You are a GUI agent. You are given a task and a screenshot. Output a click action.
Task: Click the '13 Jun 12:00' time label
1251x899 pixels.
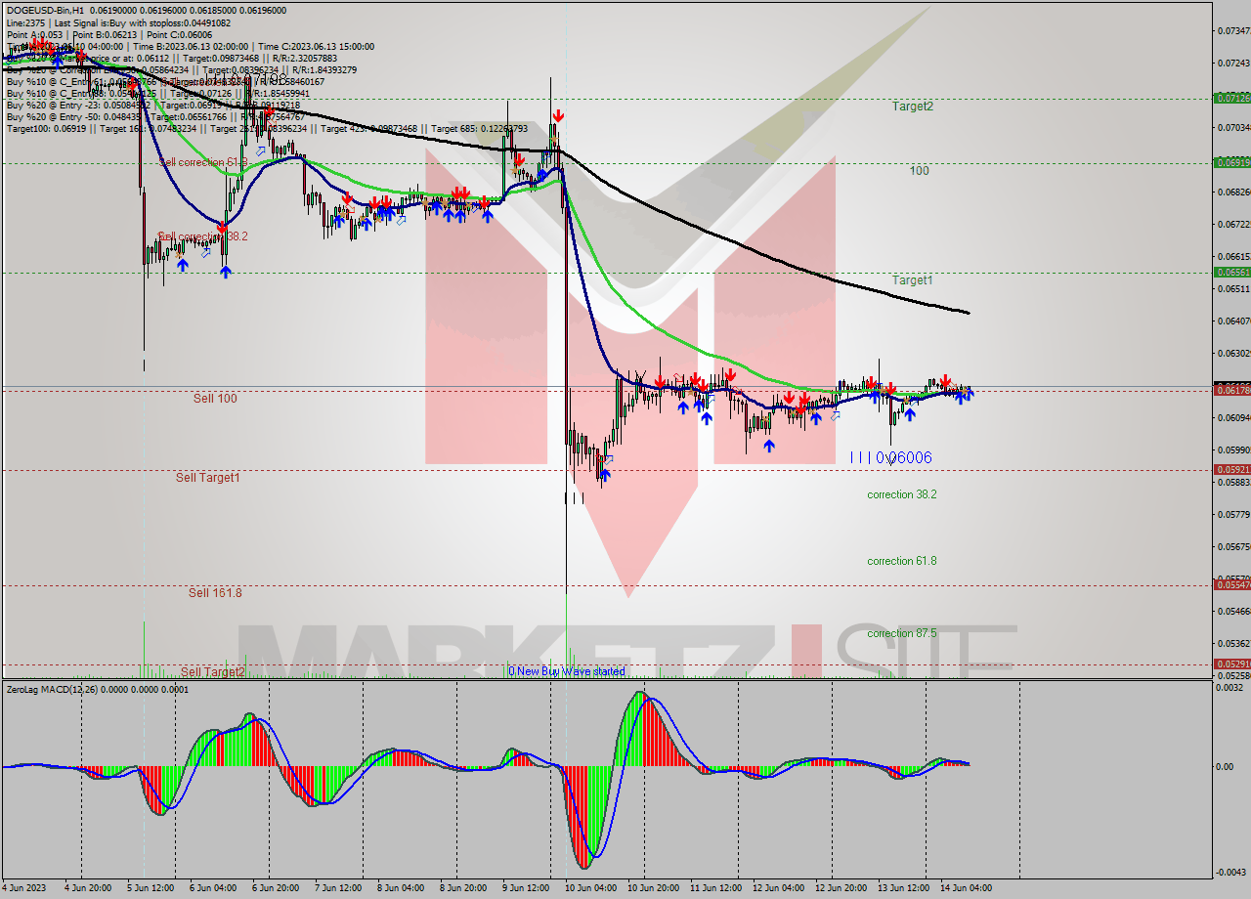[904, 888]
